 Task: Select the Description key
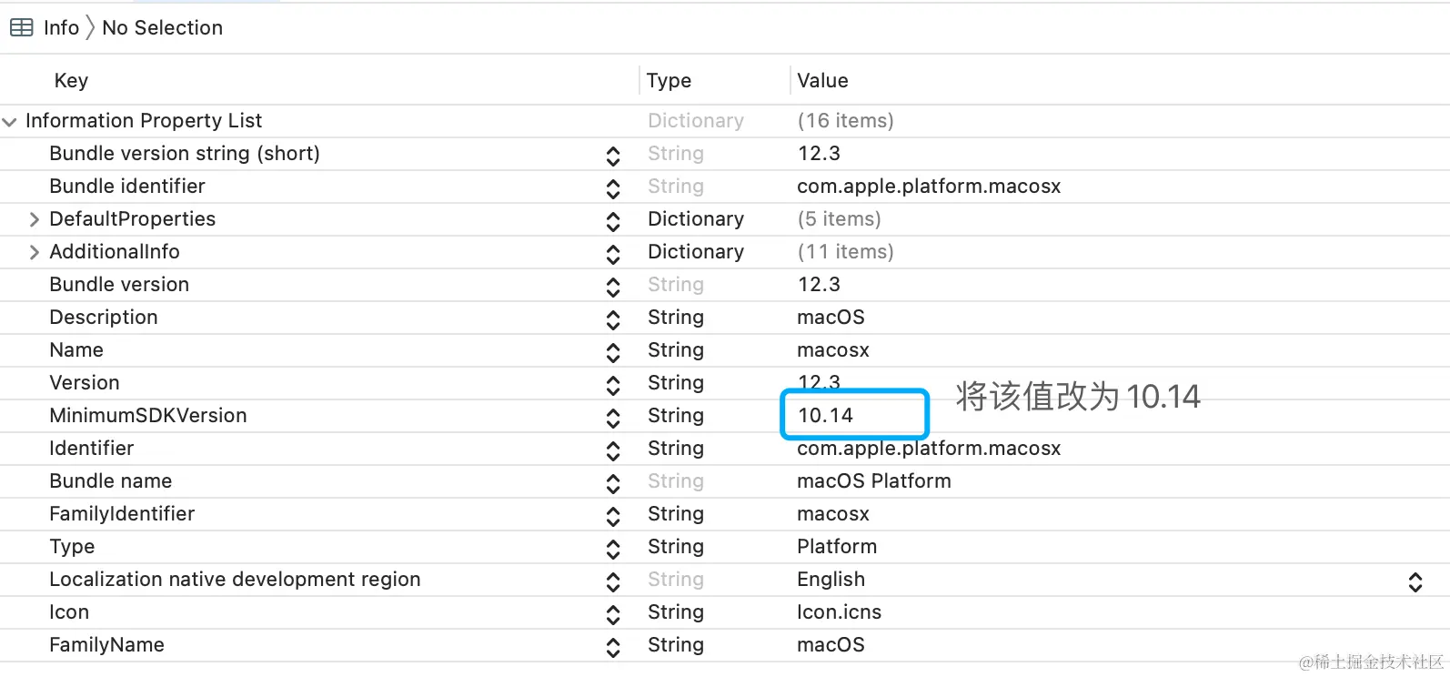tap(104, 318)
